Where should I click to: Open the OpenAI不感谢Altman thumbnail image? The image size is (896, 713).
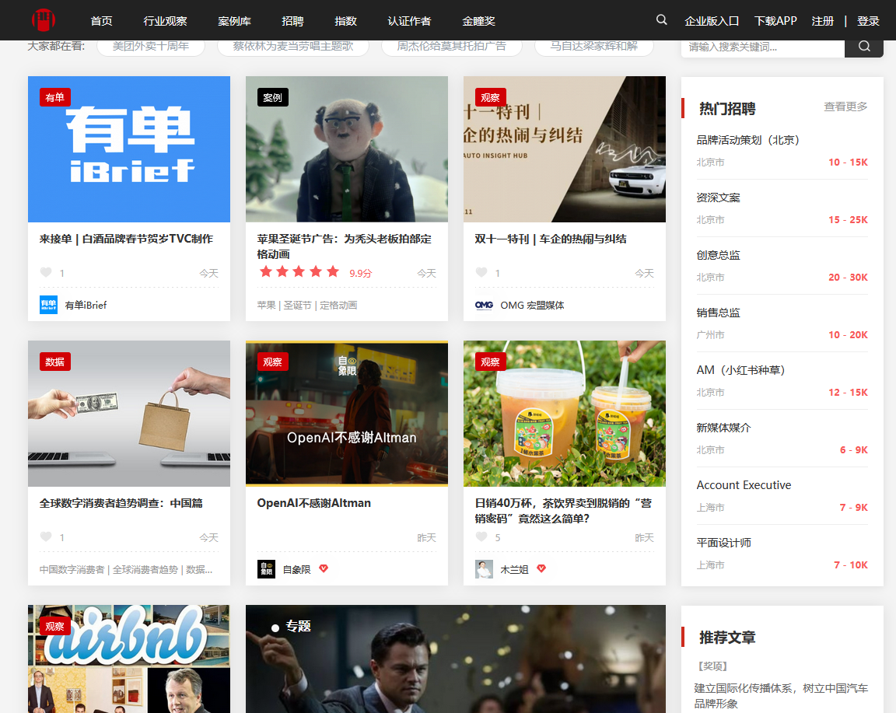pos(347,414)
